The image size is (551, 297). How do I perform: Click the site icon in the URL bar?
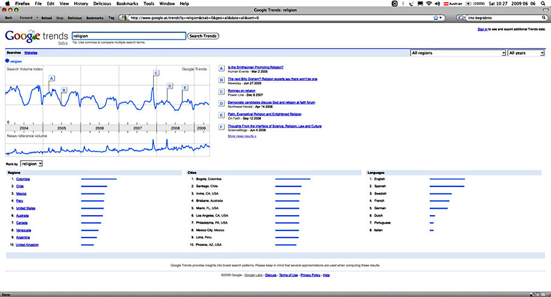pyautogui.click(x=123, y=17)
